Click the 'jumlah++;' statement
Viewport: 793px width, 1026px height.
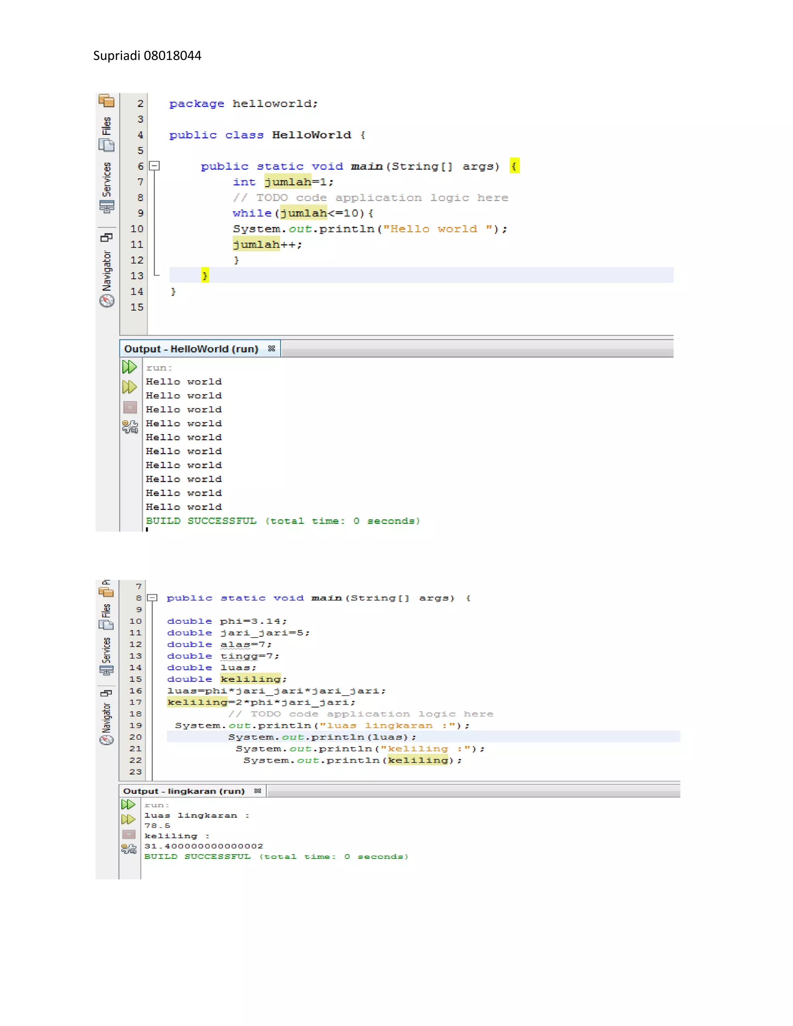click(267, 245)
